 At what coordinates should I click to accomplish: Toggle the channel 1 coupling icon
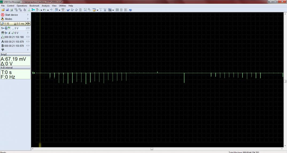click(x=9, y=28)
